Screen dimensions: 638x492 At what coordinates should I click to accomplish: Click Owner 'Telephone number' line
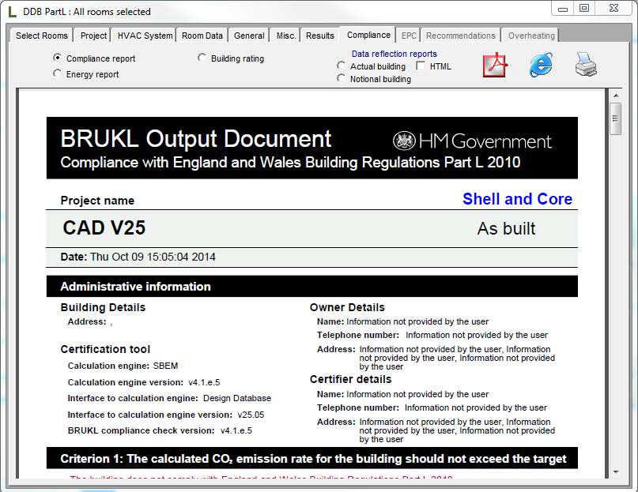click(x=432, y=335)
